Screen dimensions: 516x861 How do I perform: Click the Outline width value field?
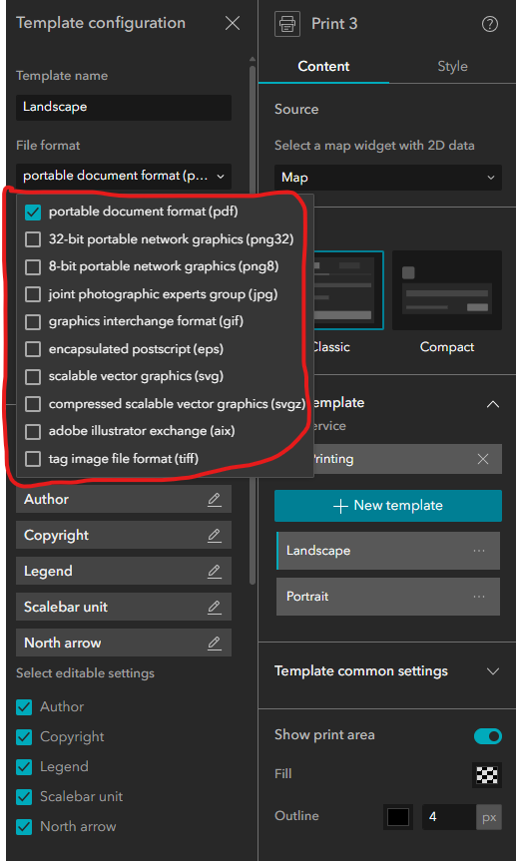(x=448, y=817)
